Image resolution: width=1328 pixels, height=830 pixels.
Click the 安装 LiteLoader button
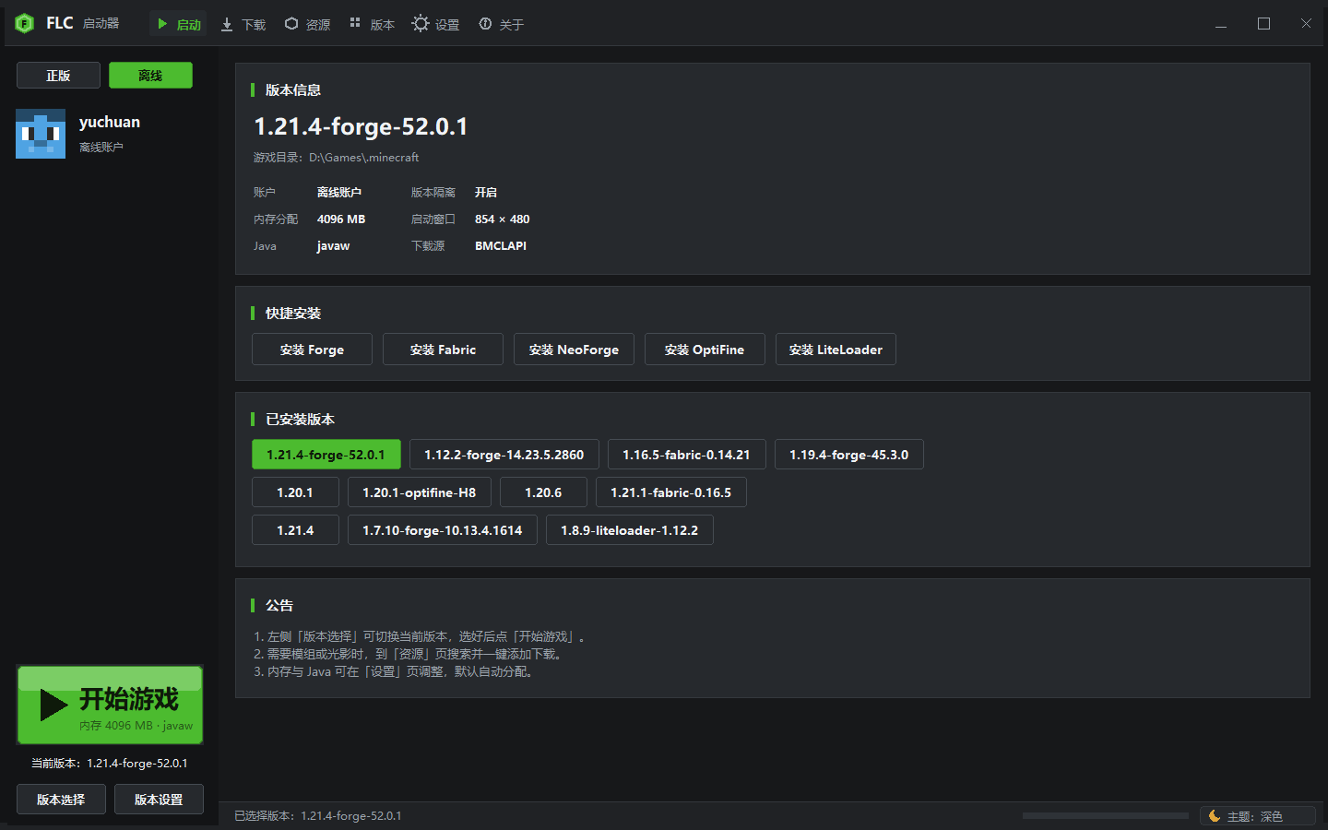point(836,350)
